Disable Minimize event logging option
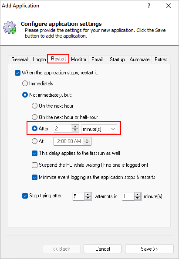179x259 pixels. click(34, 177)
